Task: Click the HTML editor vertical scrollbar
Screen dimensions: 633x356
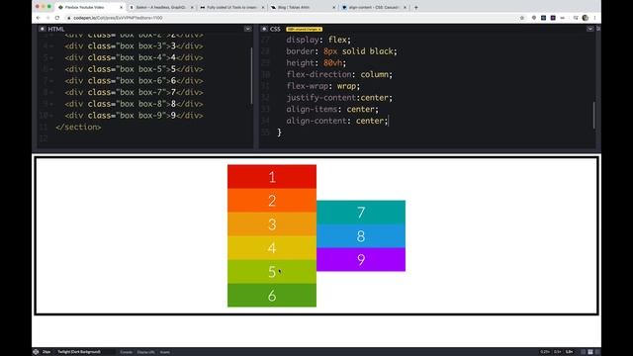Action: click(x=251, y=75)
